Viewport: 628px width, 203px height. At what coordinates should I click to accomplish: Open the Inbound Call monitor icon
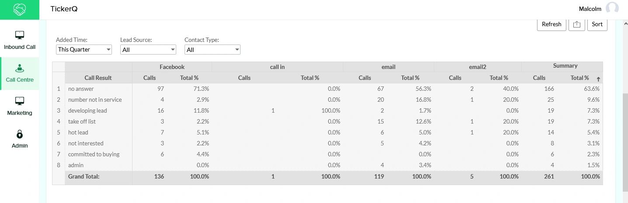[x=20, y=35]
